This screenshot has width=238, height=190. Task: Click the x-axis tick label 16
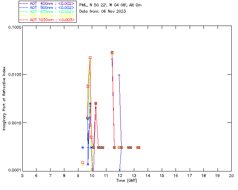coord(176,176)
